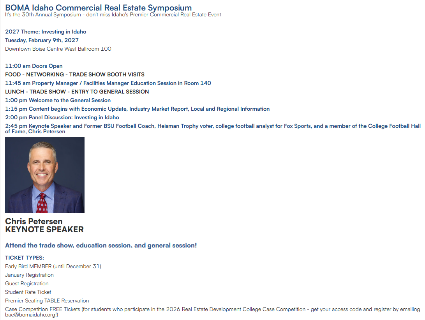This screenshot has height=320, width=425.
Task: Click the KEYNOTE SPEAKER heading below the photo
Action: coord(44,230)
